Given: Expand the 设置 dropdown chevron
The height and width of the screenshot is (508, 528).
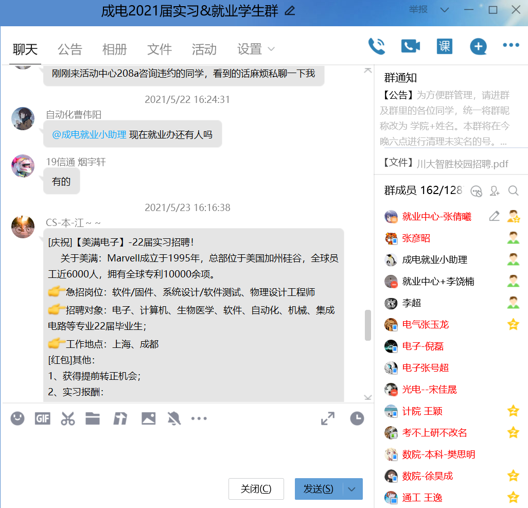Looking at the screenshot, I should (272, 49).
